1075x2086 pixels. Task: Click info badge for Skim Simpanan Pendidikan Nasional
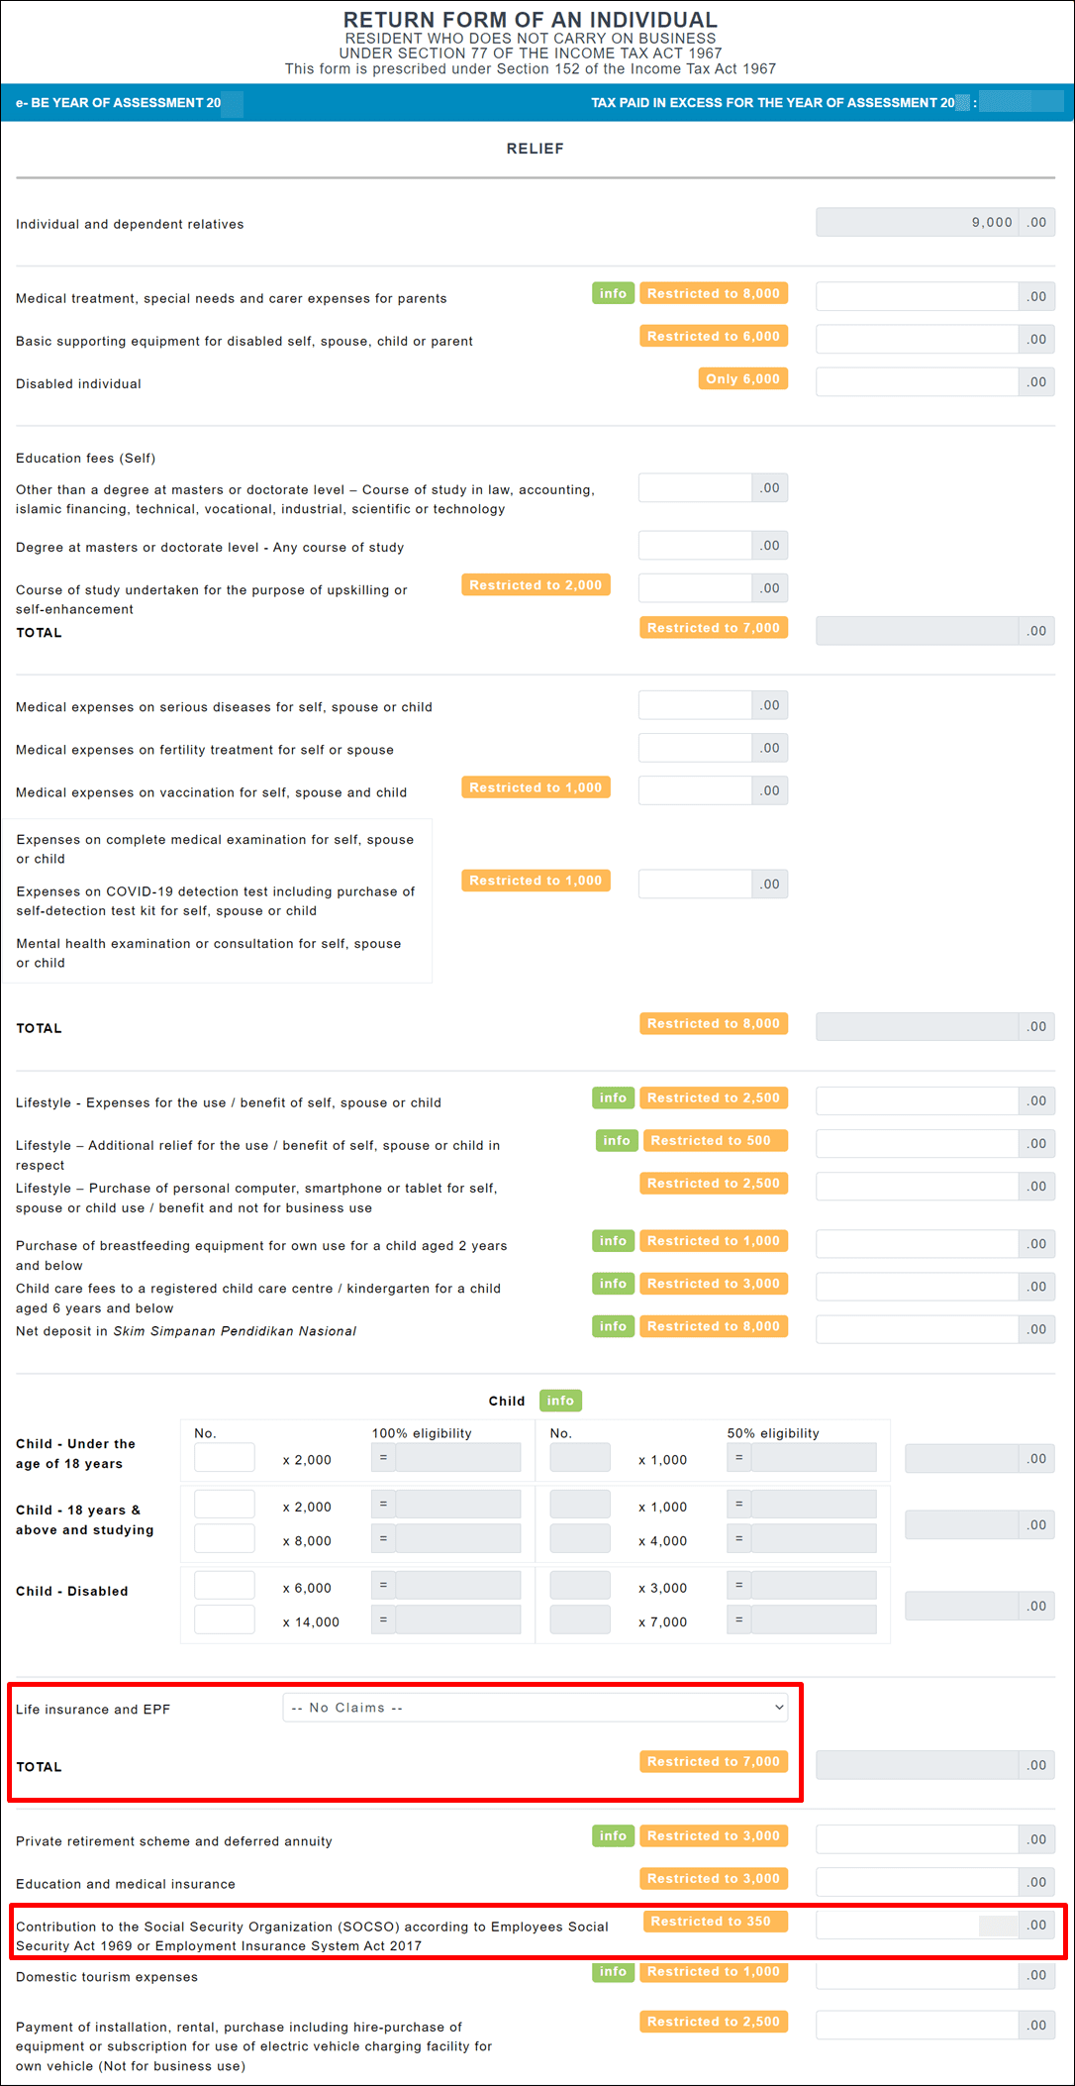click(613, 1325)
